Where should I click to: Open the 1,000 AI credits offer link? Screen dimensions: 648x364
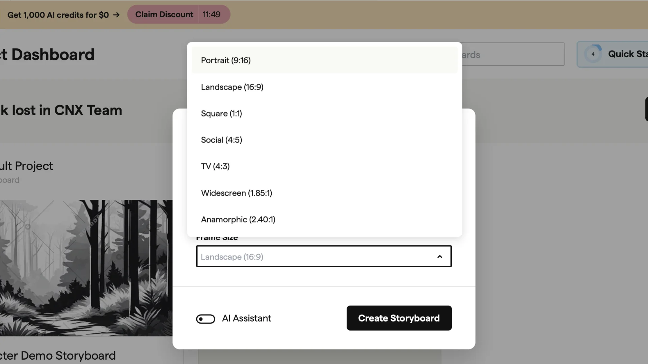[x=58, y=15]
